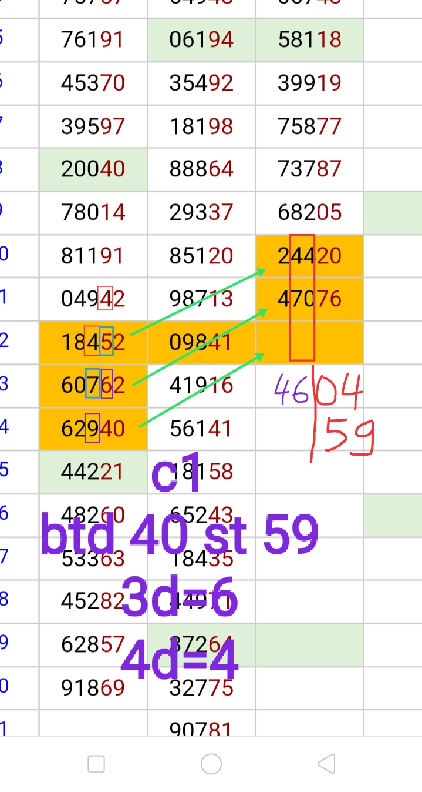
Task: Select the green cell showing 20040
Action: pyautogui.click(x=93, y=169)
